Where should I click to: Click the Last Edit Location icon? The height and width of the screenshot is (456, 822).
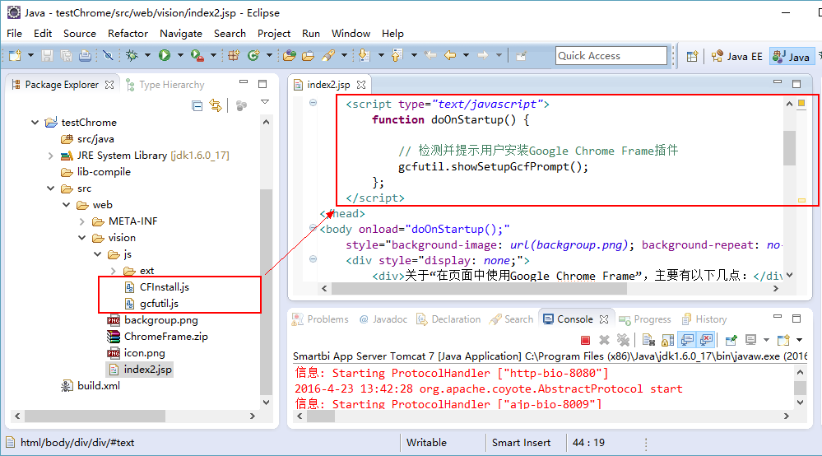point(430,55)
